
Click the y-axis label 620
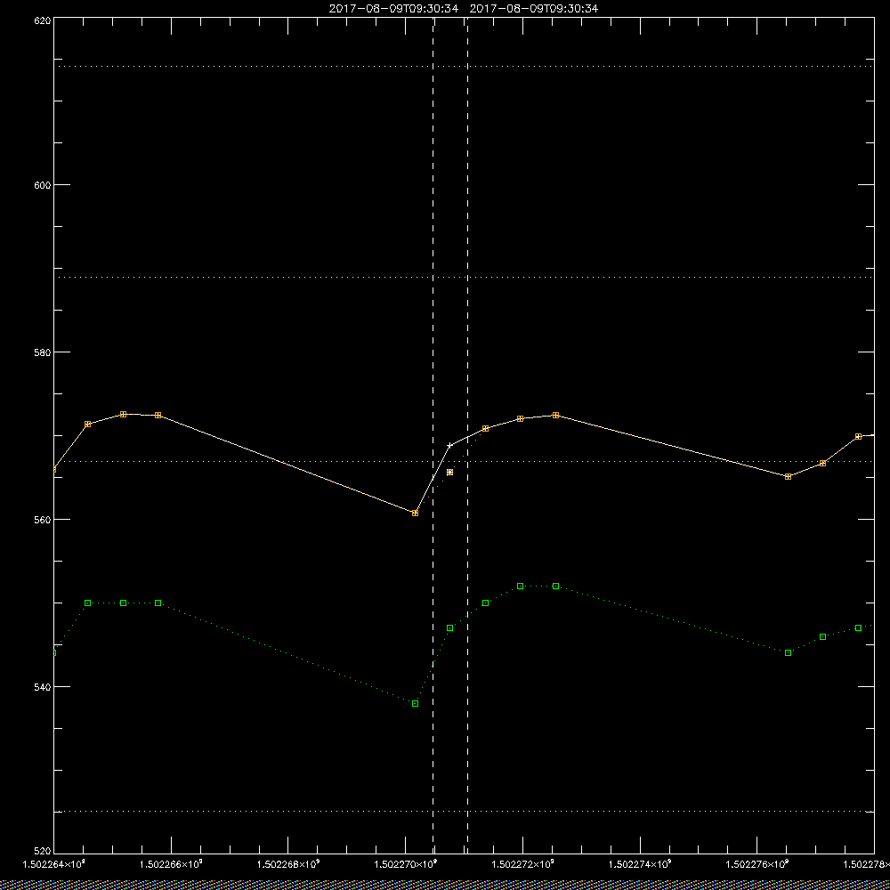tap(43, 20)
